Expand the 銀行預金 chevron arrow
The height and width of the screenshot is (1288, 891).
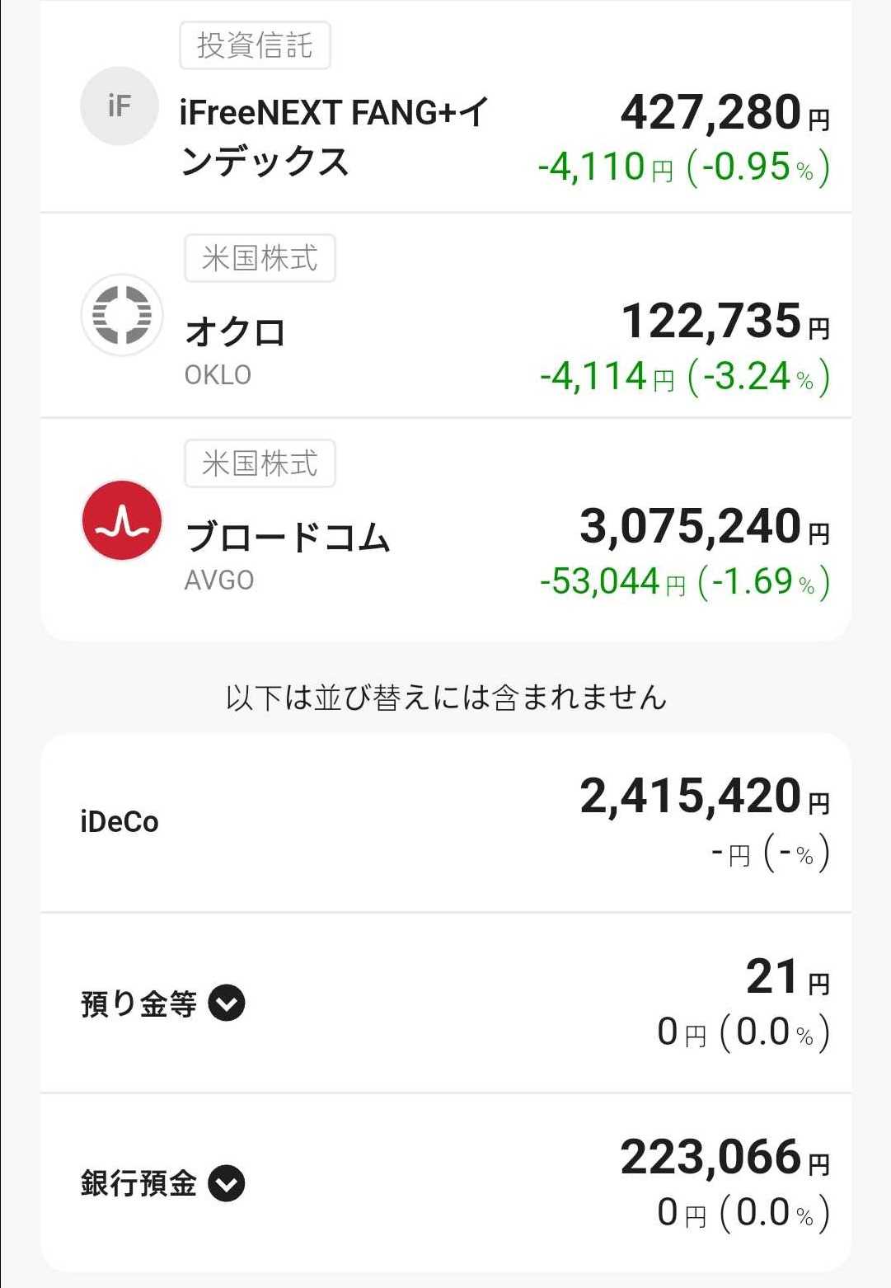click(x=227, y=1183)
